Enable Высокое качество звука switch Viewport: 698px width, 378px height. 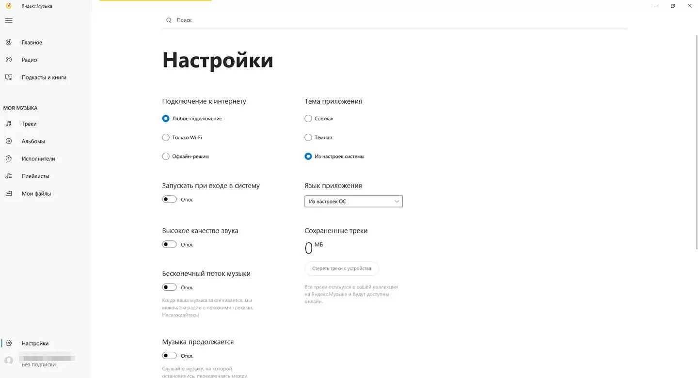(x=169, y=244)
